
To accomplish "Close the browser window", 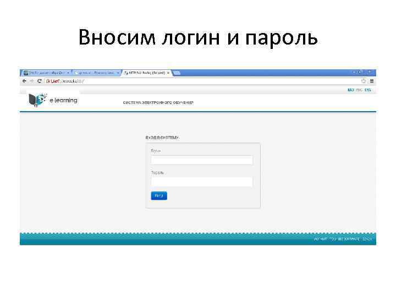I will pyautogui.click(x=370, y=73).
